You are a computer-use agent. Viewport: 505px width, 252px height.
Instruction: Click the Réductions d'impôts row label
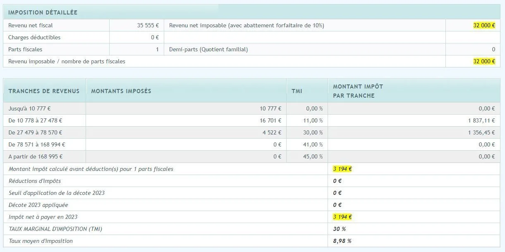pyautogui.click(x=35, y=181)
